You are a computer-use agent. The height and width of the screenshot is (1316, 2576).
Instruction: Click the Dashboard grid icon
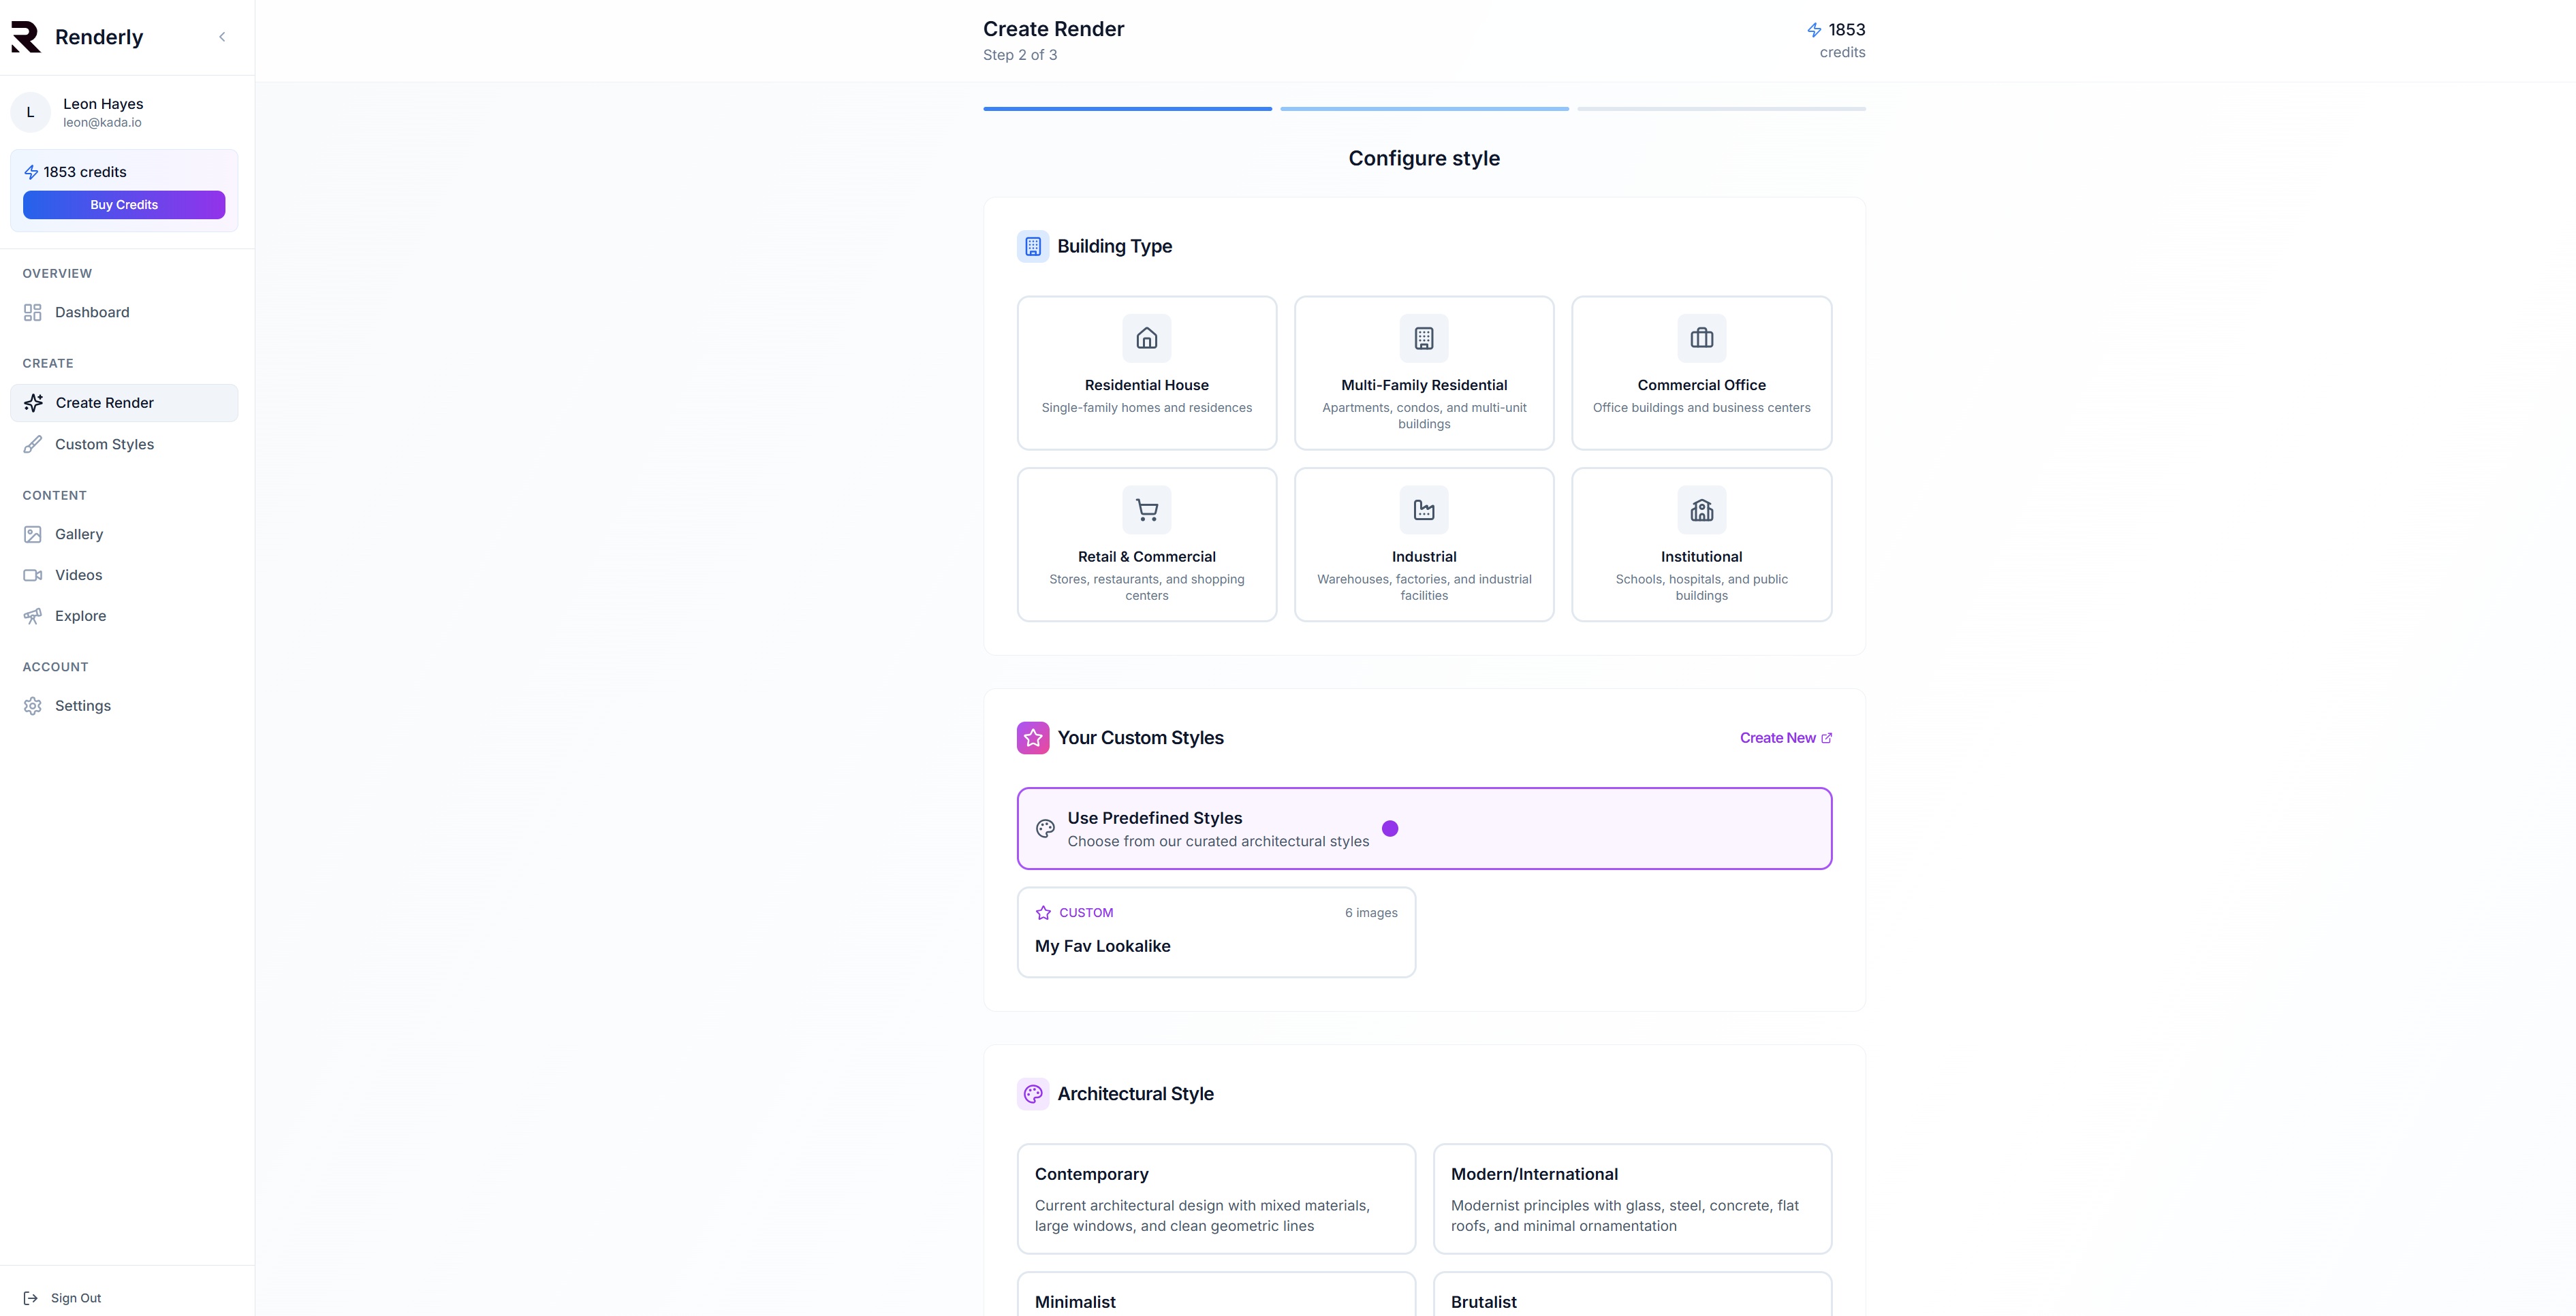pyautogui.click(x=33, y=312)
